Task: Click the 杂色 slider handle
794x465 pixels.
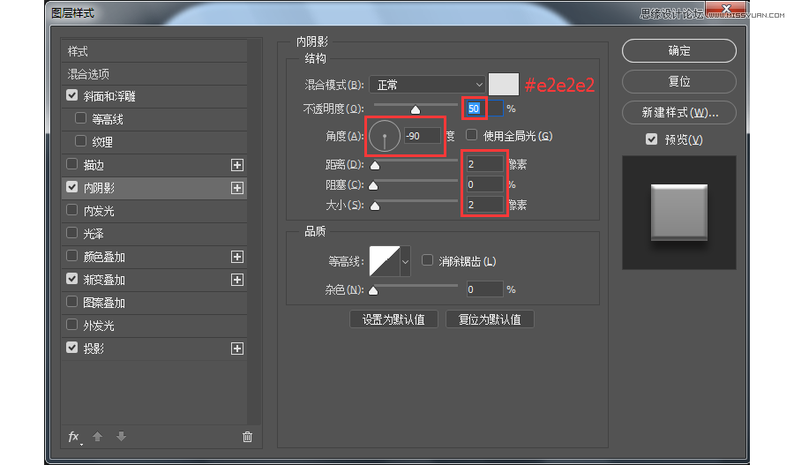Action: coord(373,290)
